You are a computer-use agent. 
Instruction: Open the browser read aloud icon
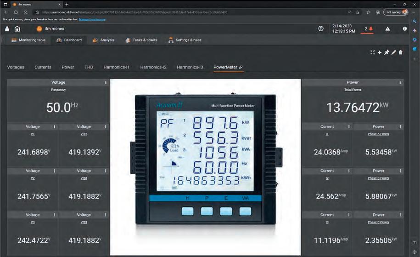350,12
